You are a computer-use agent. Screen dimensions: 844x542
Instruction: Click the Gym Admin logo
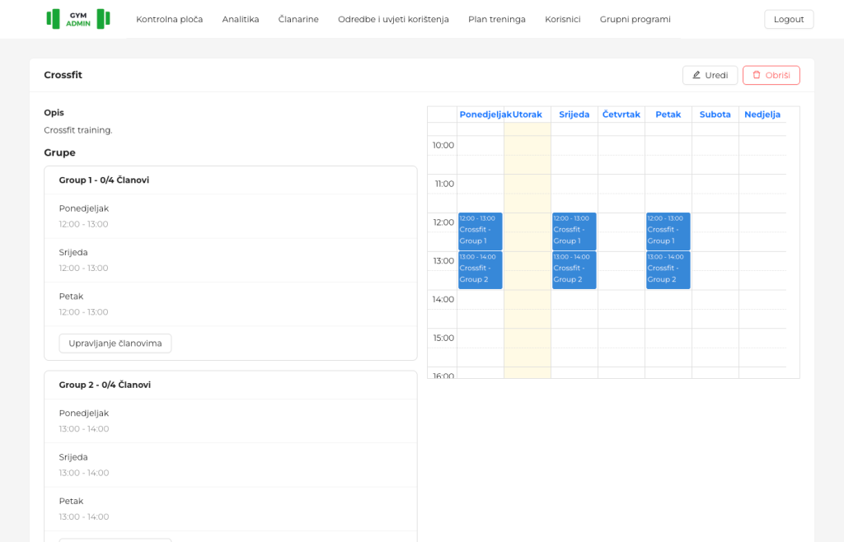coord(78,19)
